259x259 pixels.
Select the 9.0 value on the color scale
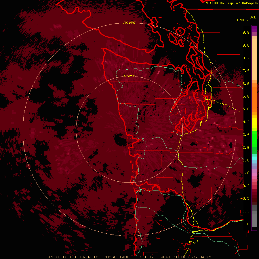point(246,45)
